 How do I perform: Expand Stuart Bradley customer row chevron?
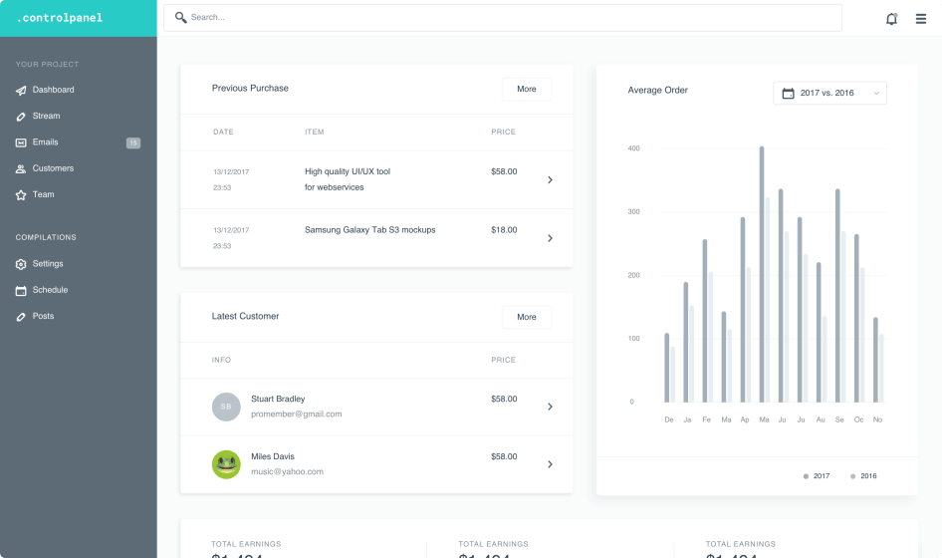[x=550, y=407]
